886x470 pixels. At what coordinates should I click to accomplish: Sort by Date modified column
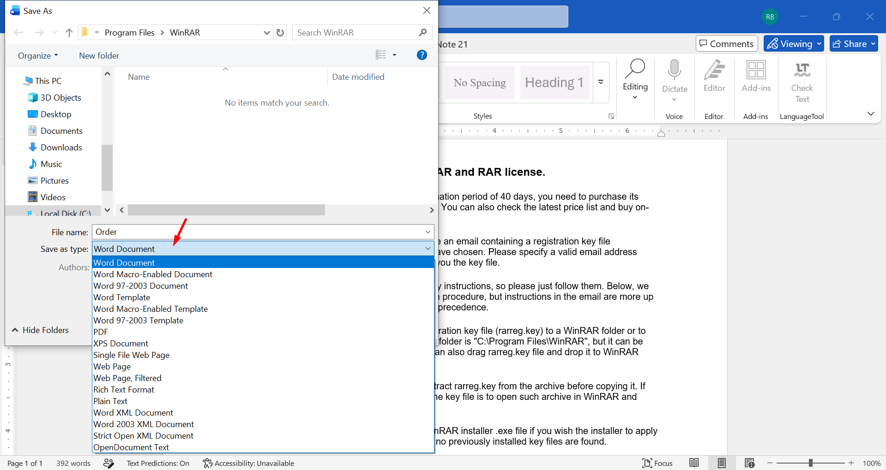point(358,77)
